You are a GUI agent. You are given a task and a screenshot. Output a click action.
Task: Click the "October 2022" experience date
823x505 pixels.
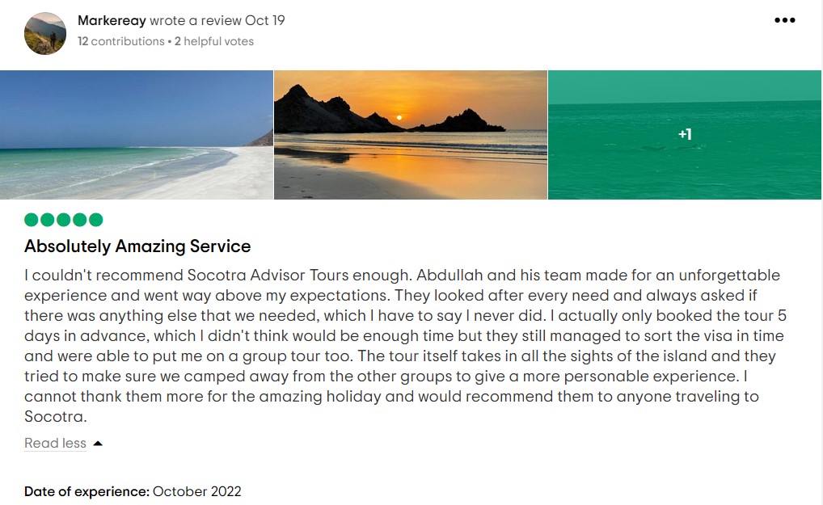[196, 491]
